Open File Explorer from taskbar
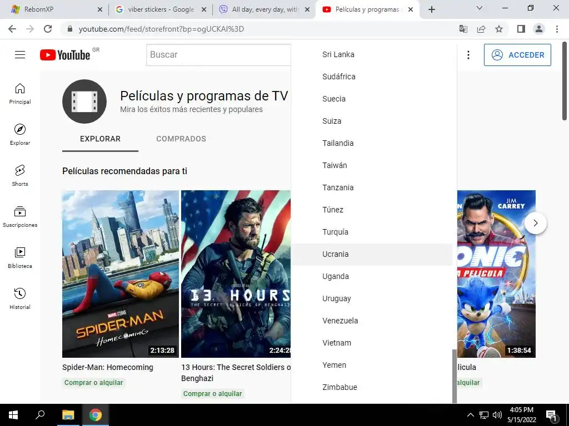Viewport: 569px width, 426px height. pyautogui.click(x=68, y=415)
